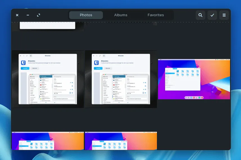Viewport: 241px width, 160px height.
Task: Click the dock icons in right desktop thumbnail
Action: (194, 97)
